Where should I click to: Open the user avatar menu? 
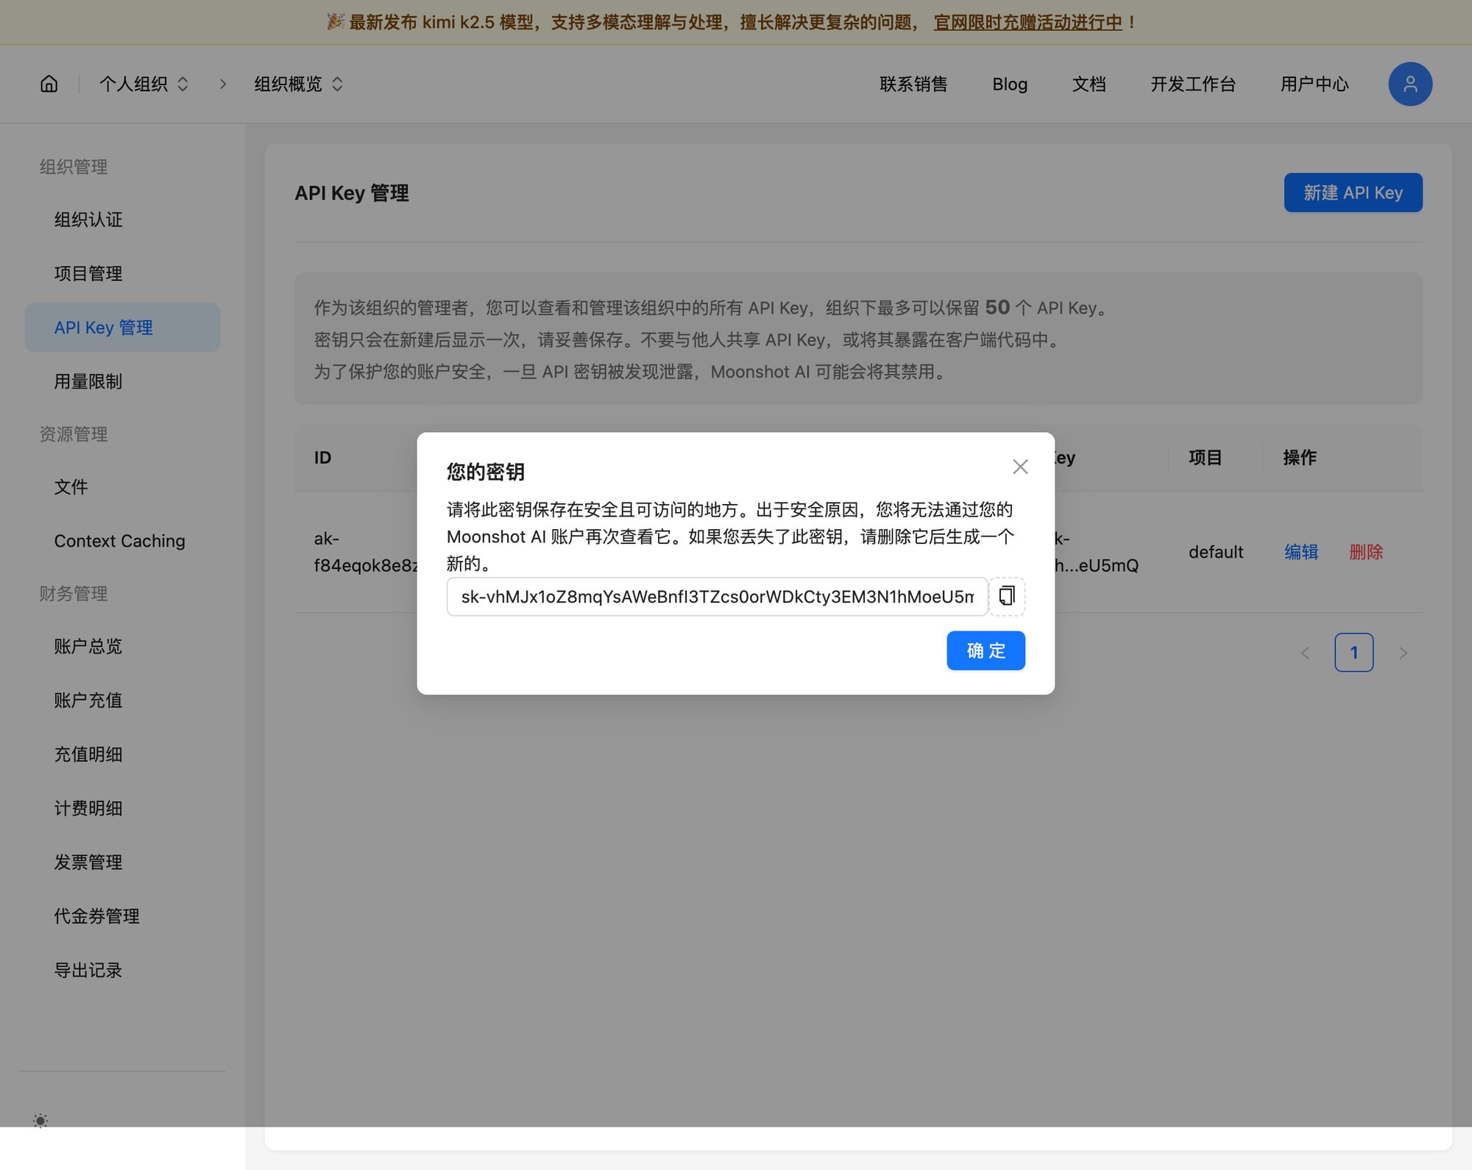click(x=1409, y=84)
